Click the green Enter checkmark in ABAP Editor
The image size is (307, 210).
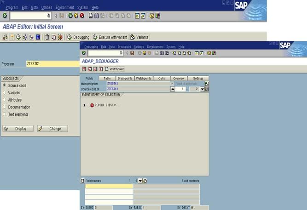click(x=5, y=16)
